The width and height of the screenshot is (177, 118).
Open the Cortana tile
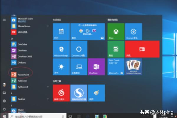point(79,49)
